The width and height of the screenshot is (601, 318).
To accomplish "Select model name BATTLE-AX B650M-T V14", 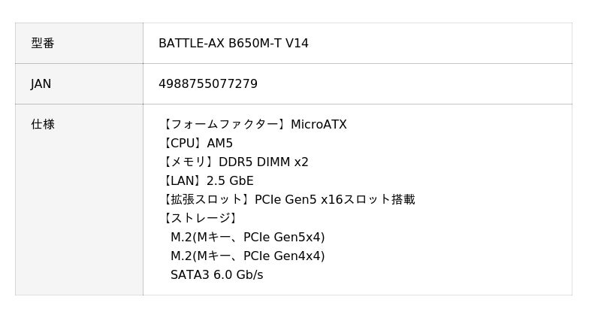I will point(234,44).
